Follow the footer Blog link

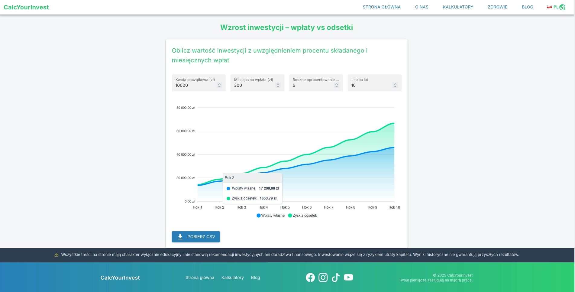click(255, 277)
